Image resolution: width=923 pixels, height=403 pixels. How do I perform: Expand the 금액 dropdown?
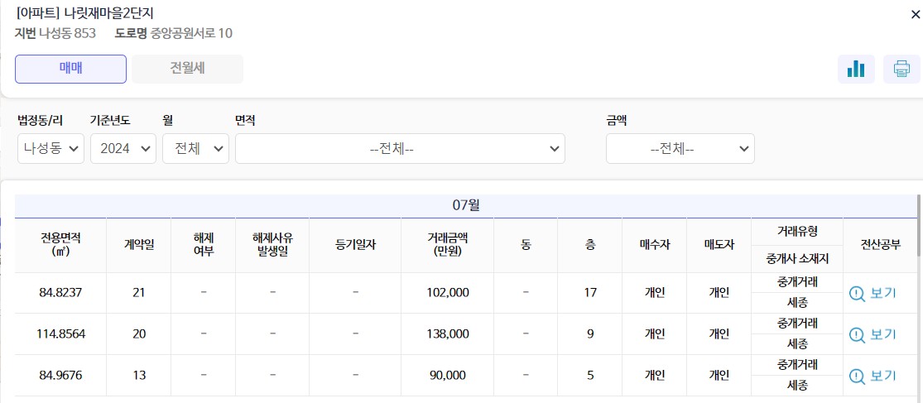pos(680,149)
